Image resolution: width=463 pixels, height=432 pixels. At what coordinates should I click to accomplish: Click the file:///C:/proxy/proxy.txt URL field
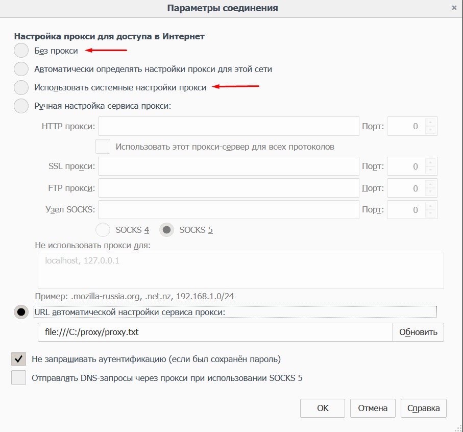[x=215, y=332]
